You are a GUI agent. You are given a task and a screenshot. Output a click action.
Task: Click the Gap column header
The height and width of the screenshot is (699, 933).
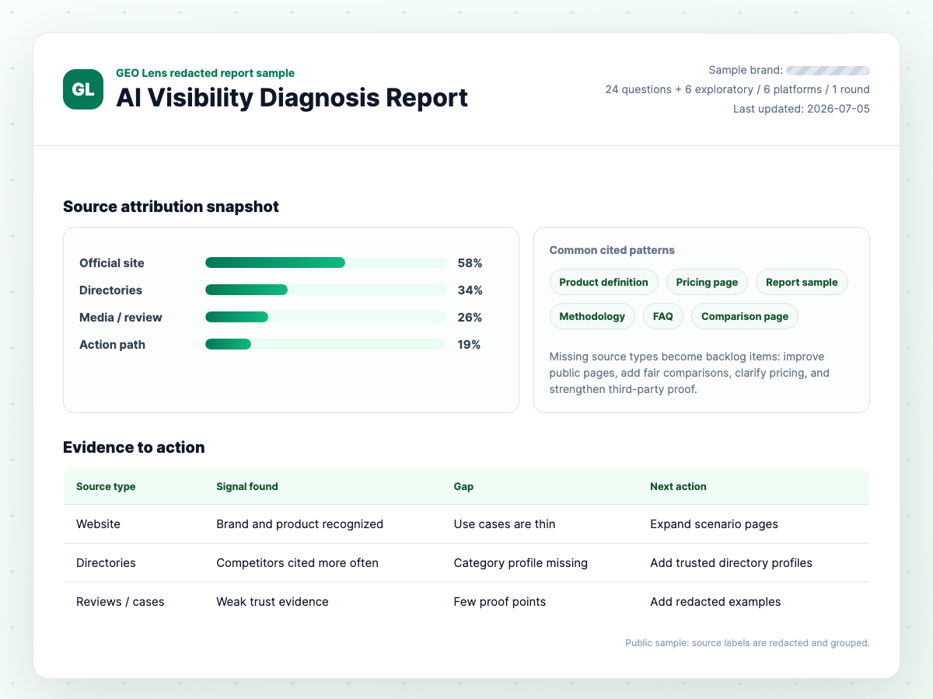click(x=463, y=486)
